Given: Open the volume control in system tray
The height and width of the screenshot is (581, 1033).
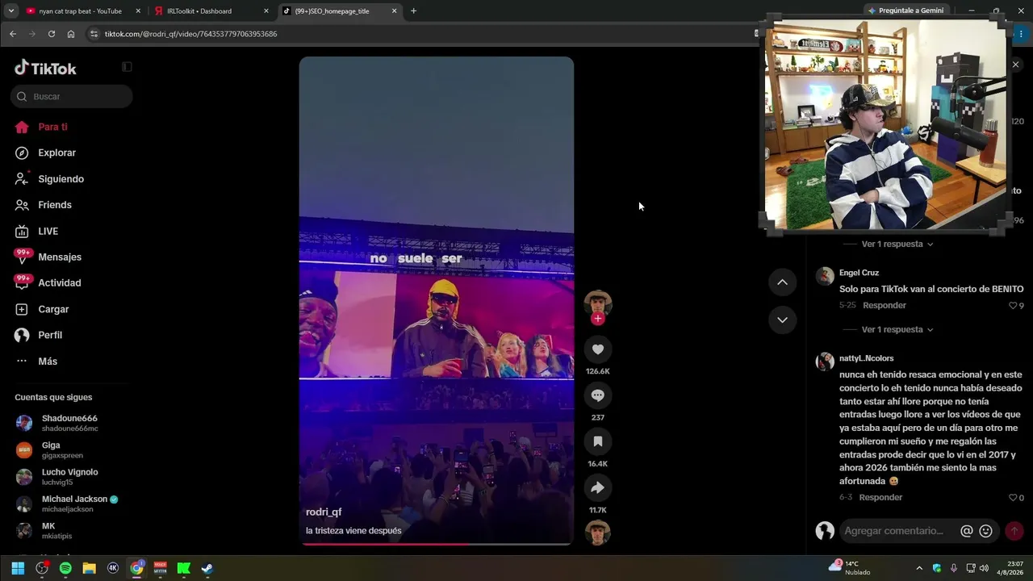Looking at the screenshot, I should [x=984, y=568].
